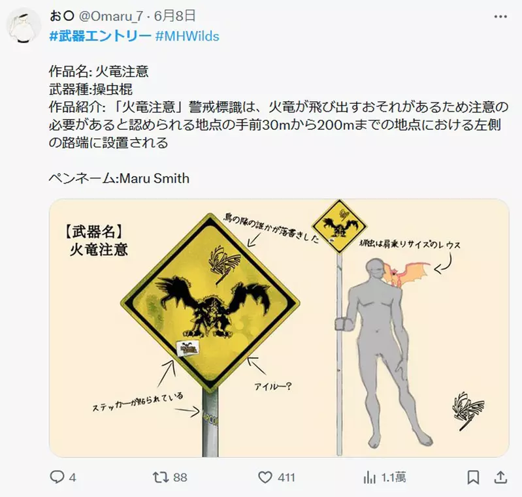Open the three-dot more options menu
Viewport: 522px width, 497px height.
[x=500, y=16]
